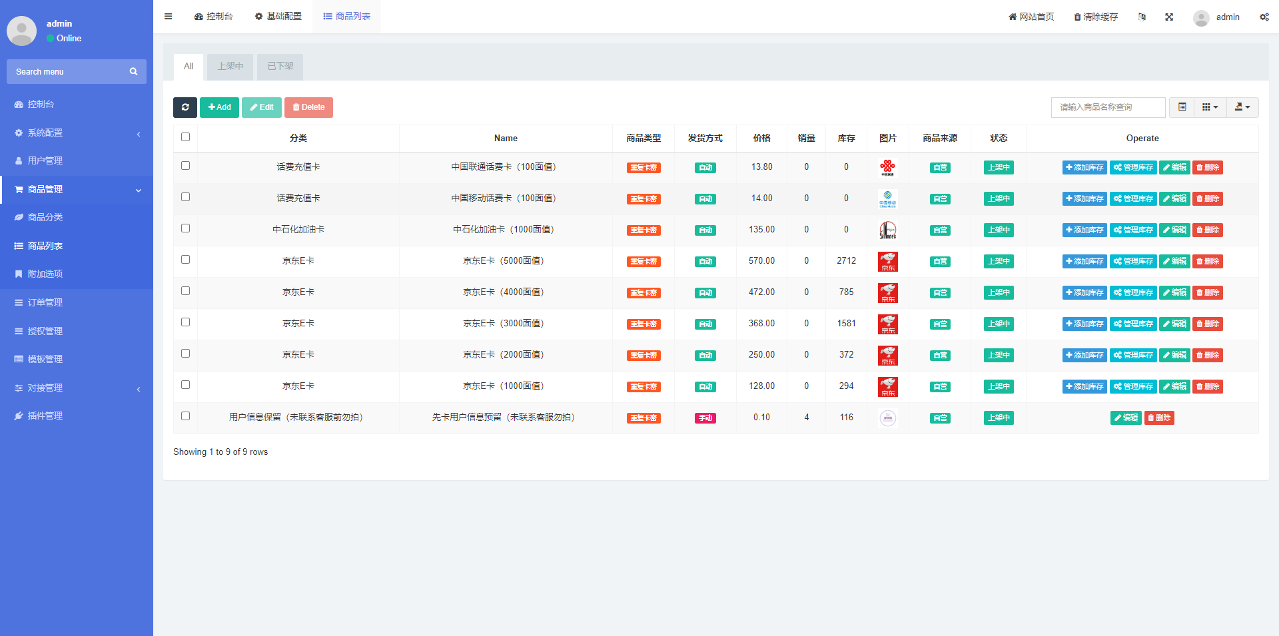Check the 京东E卡（5000面值）row checkbox
This screenshot has height=636, width=1279.
tap(185, 259)
